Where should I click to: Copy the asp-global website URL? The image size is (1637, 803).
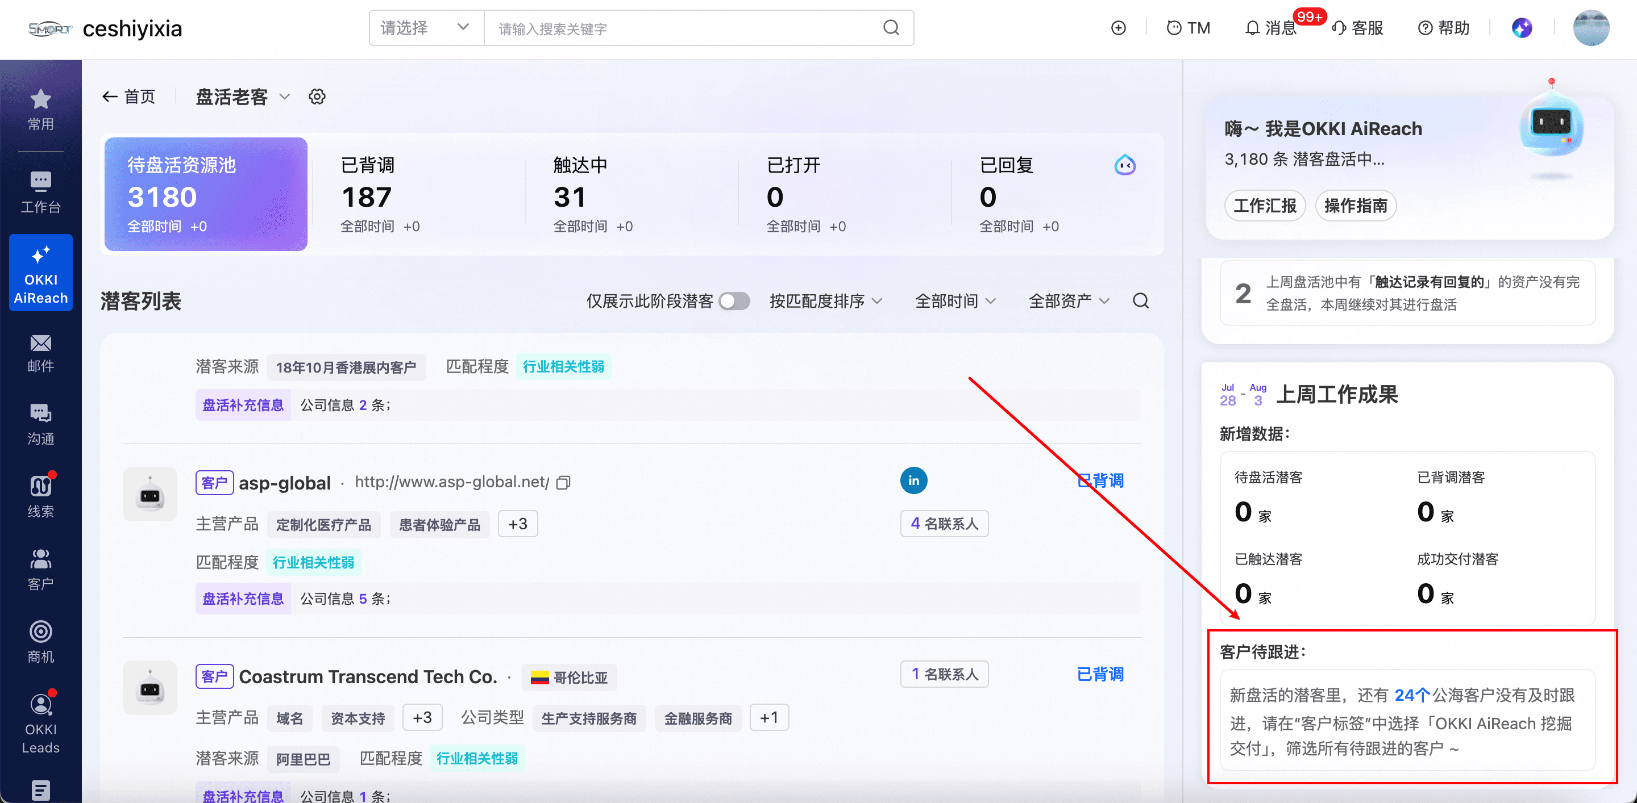(563, 483)
